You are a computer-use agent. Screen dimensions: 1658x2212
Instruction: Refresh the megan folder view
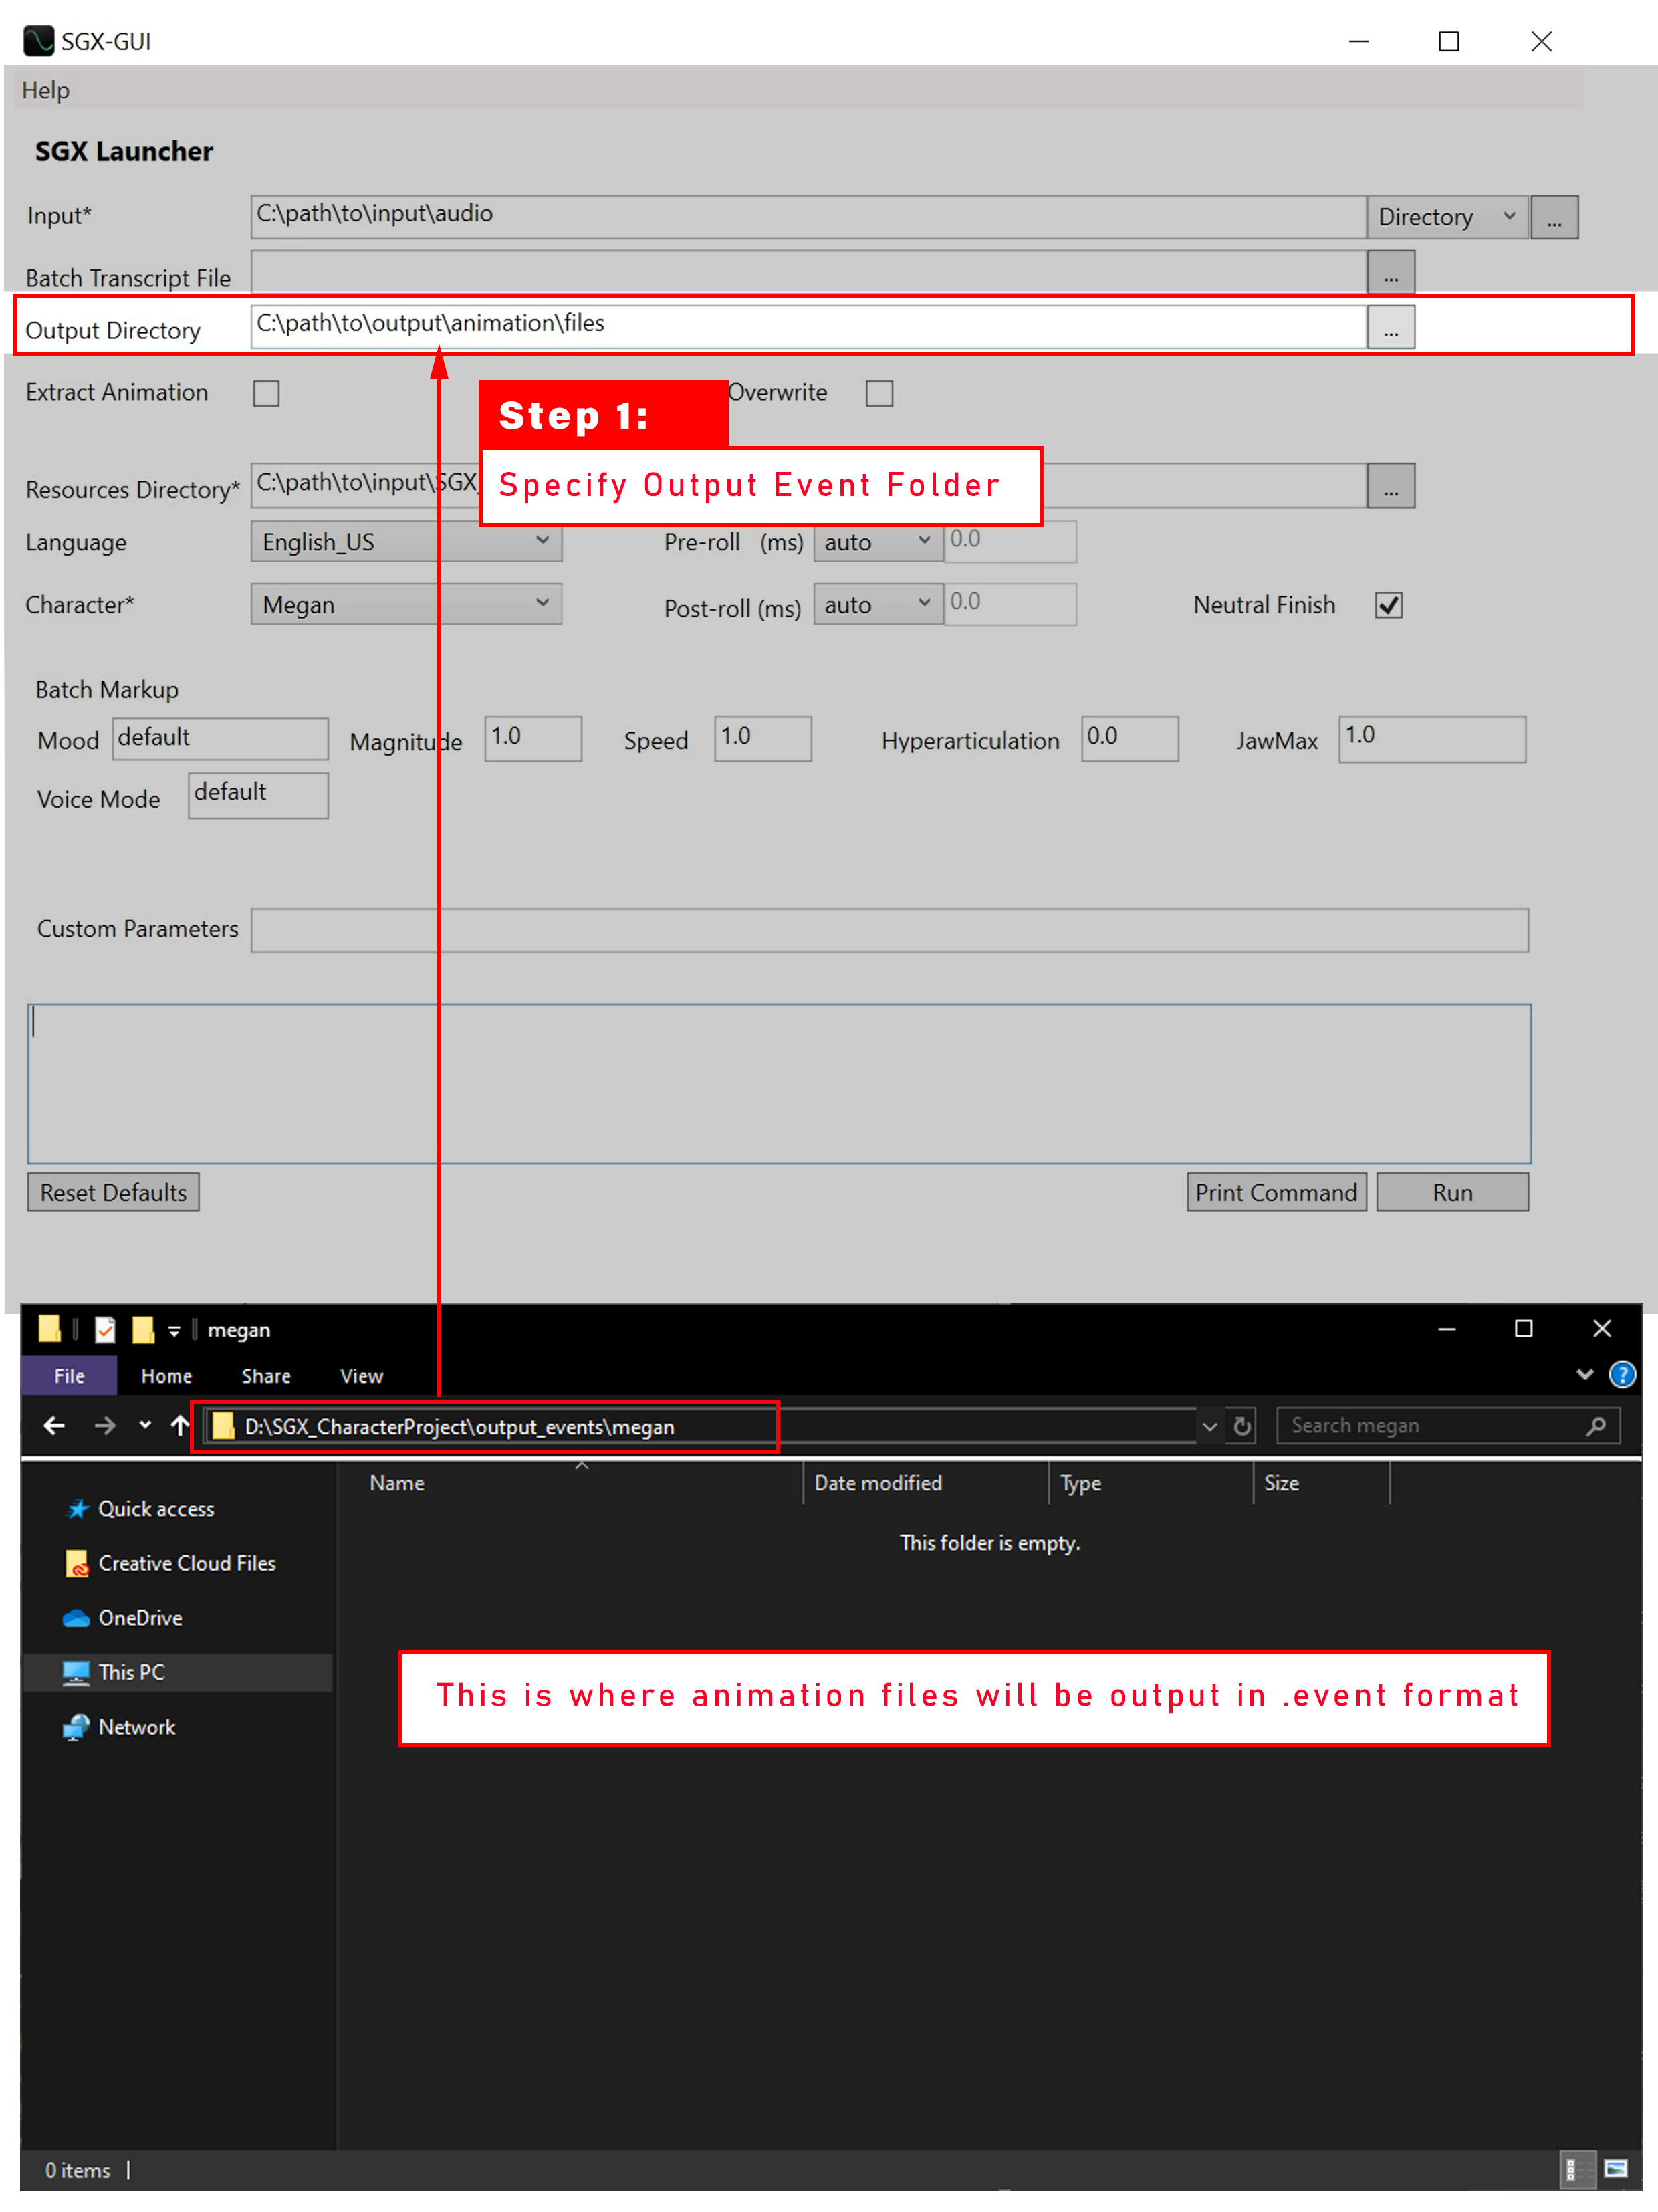1241,1426
